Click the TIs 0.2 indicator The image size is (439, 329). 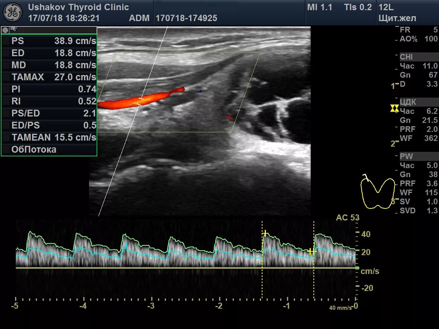point(358,7)
